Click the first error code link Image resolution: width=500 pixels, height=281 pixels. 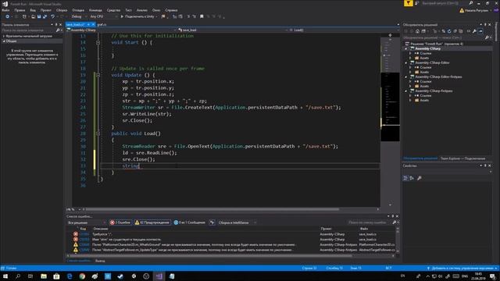tap(84, 234)
